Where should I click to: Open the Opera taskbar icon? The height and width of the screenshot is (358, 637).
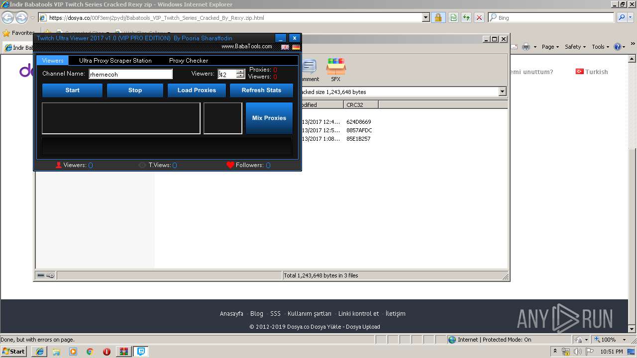coord(106,352)
